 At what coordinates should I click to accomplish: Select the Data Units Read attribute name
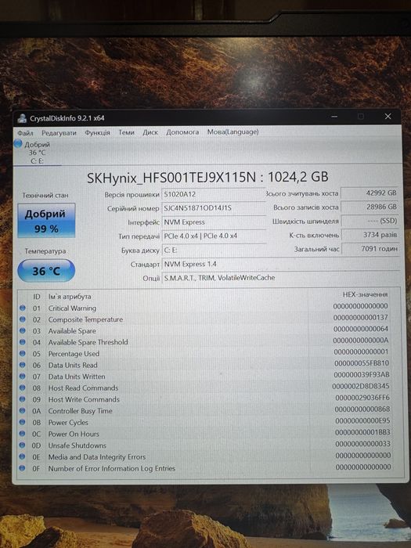pos(73,366)
